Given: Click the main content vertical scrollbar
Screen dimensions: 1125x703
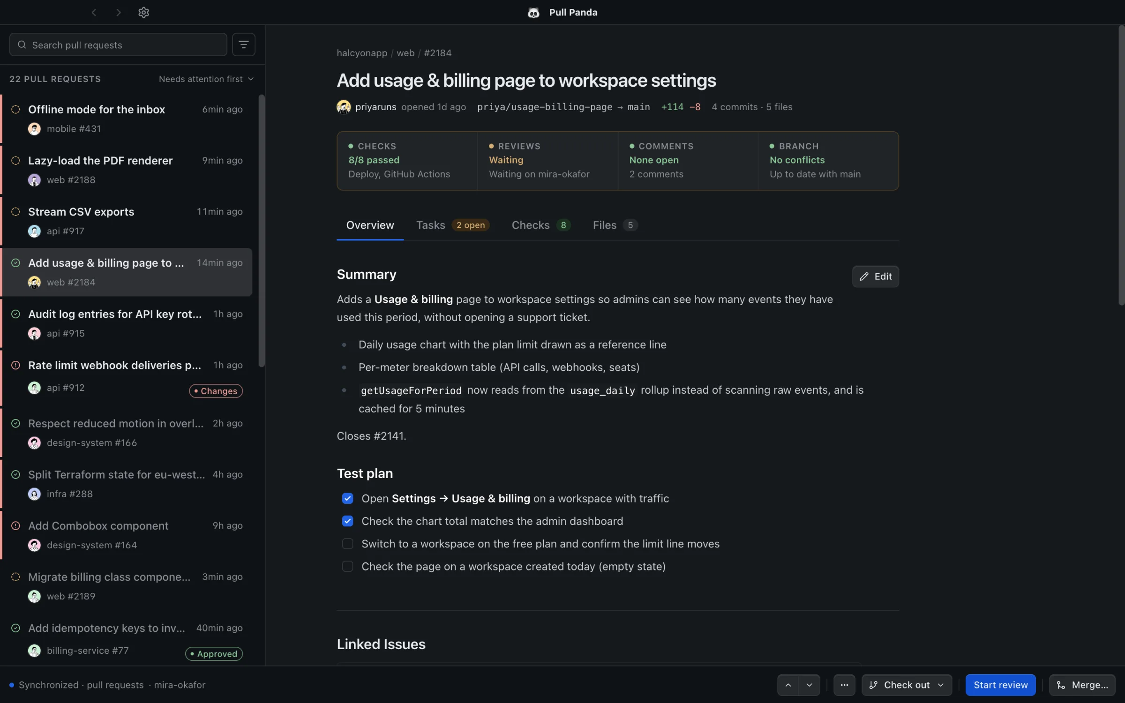Looking at the screenshot, I should (1121, 165).
